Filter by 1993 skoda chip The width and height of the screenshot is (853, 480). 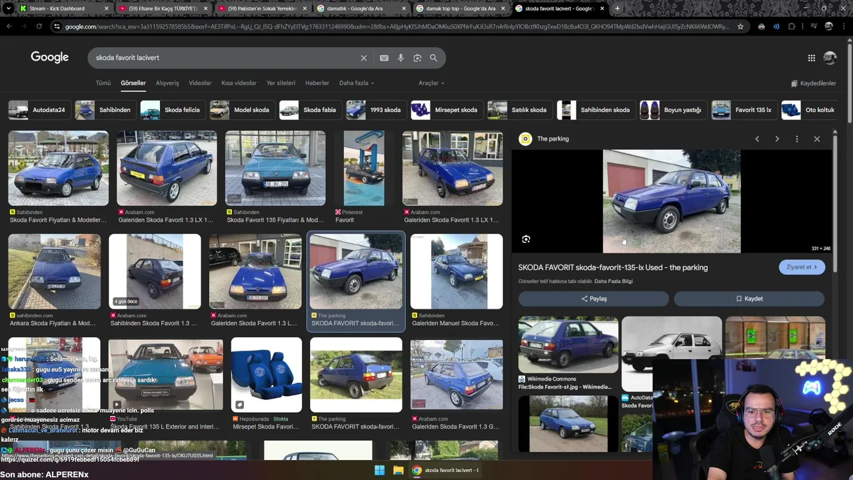pyautogui.click(x=375, y=110)
